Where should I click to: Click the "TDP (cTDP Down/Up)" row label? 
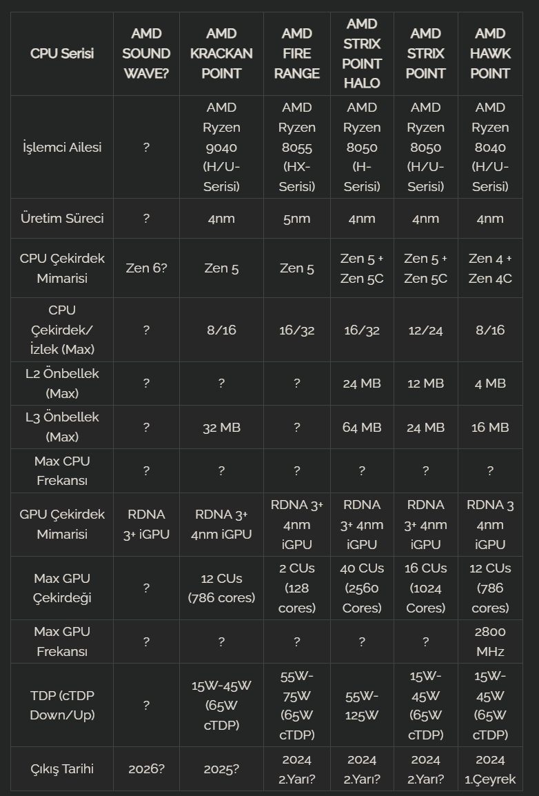click(x=62, y=706)
